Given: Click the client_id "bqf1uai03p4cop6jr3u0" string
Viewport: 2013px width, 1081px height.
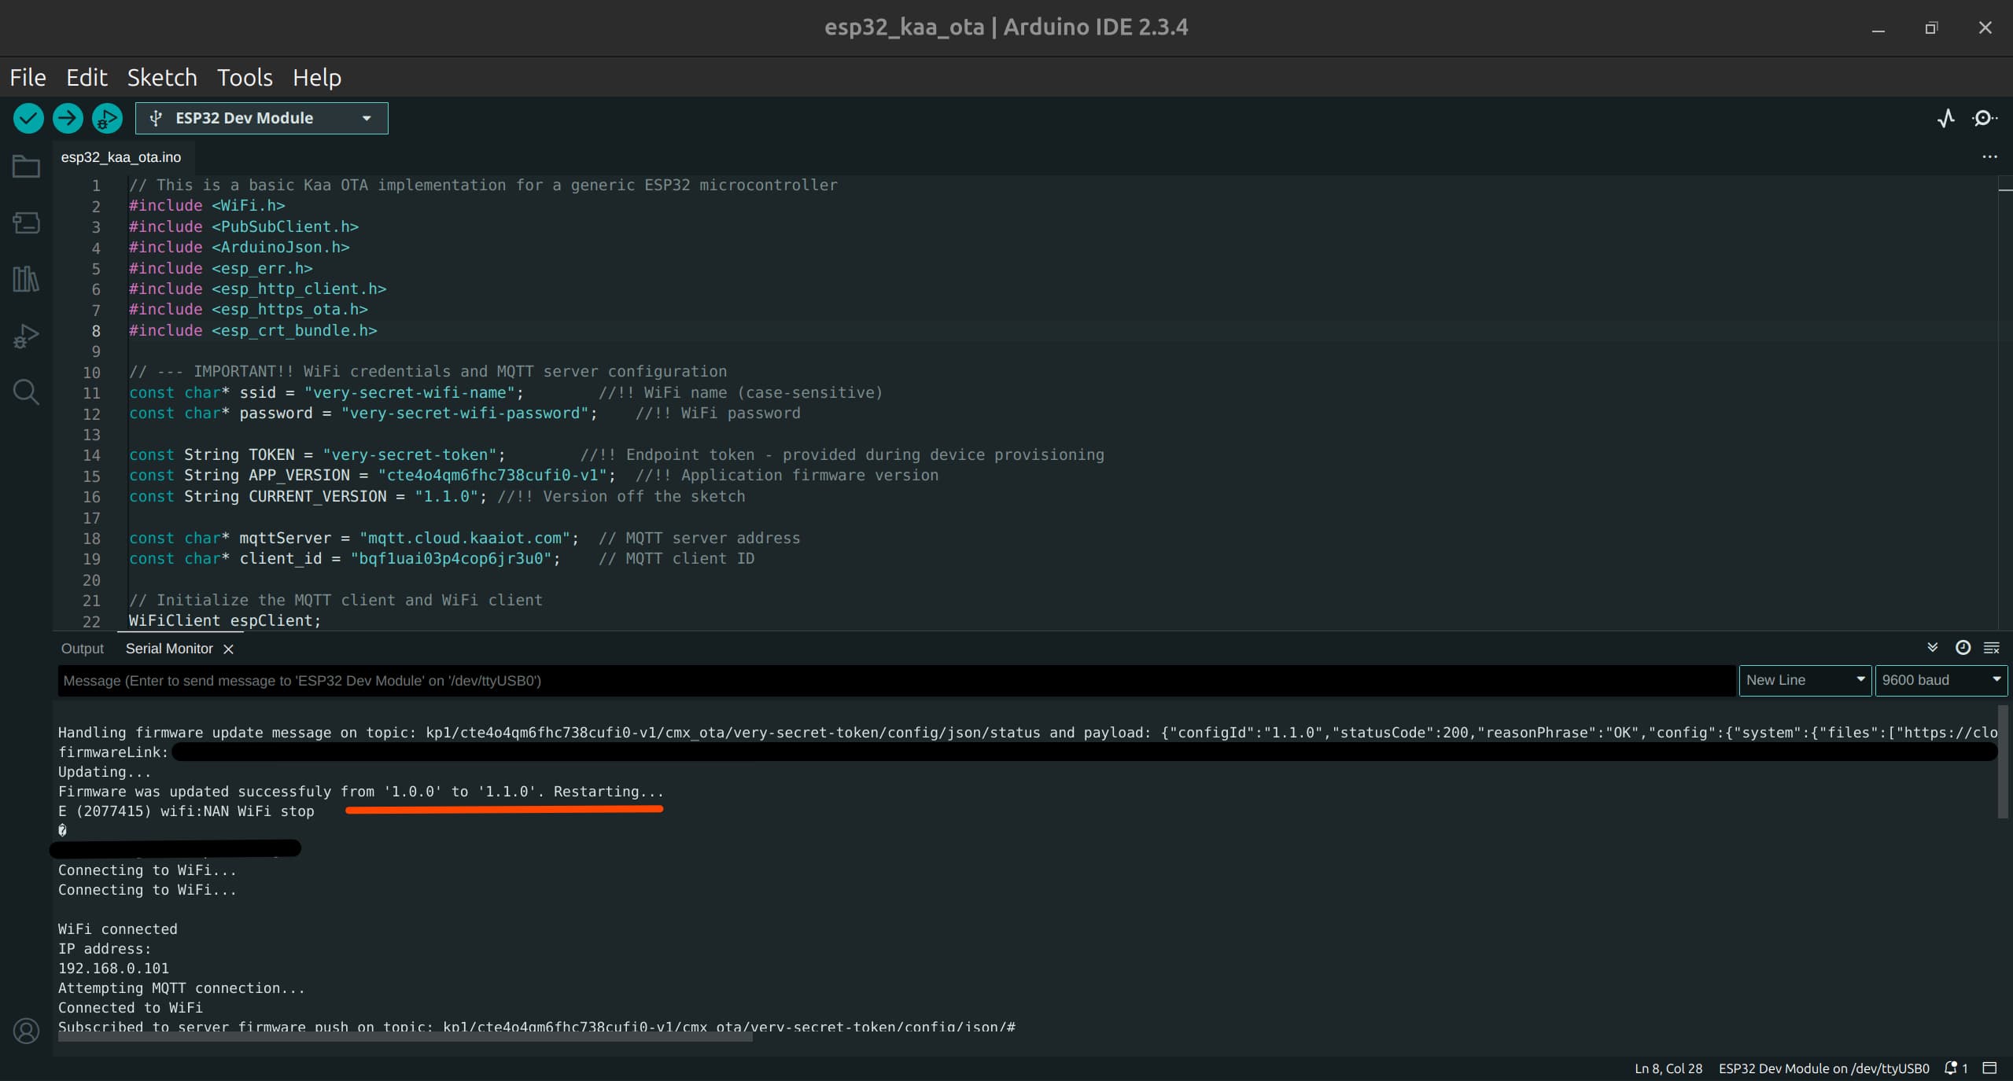Looking at the screenshot, I should [451, 559].
